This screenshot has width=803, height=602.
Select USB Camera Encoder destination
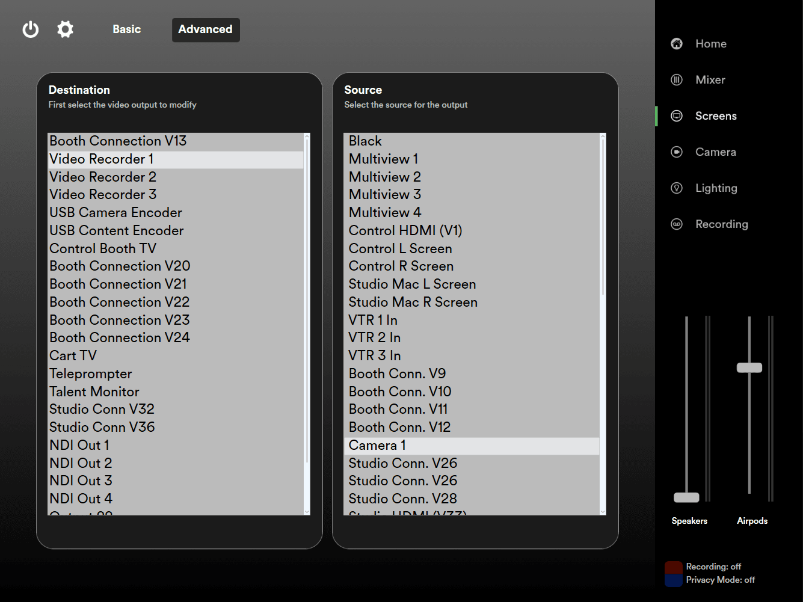[x=176, y=213]
